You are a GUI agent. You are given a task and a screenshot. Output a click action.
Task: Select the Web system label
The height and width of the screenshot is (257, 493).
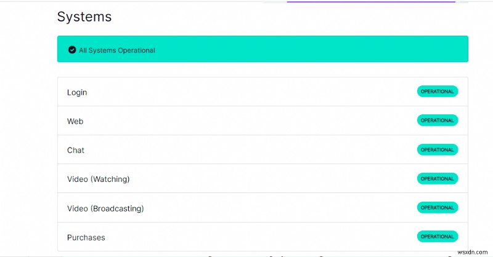coord(75,121)
